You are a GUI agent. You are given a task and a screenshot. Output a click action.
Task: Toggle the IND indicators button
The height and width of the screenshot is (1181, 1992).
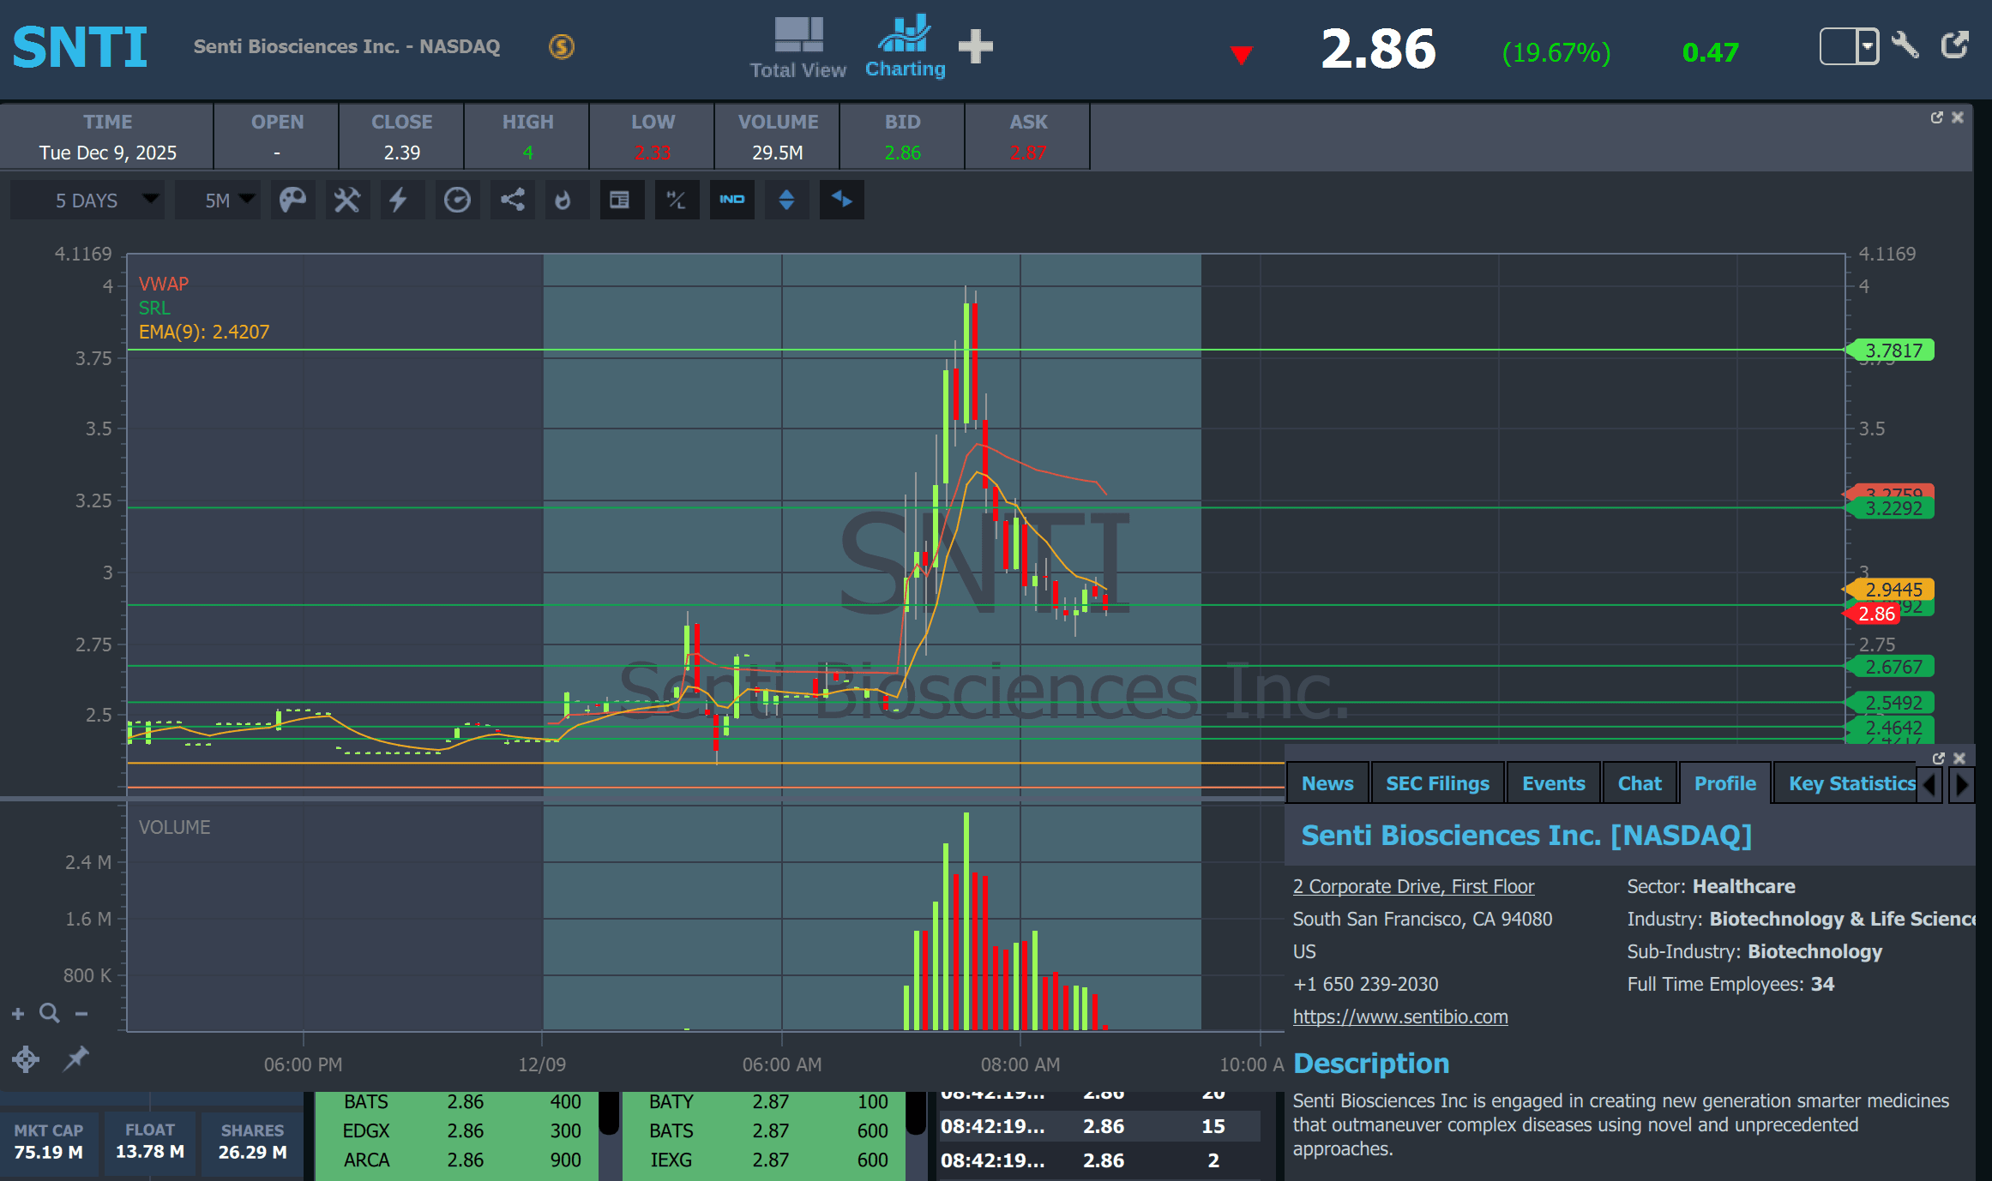pos(731,201)
